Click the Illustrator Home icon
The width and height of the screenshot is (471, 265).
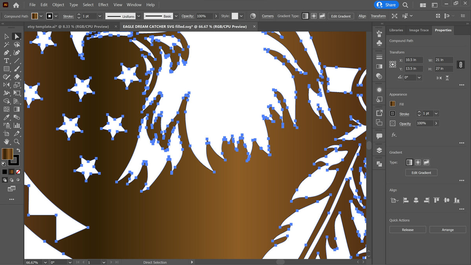16,5
